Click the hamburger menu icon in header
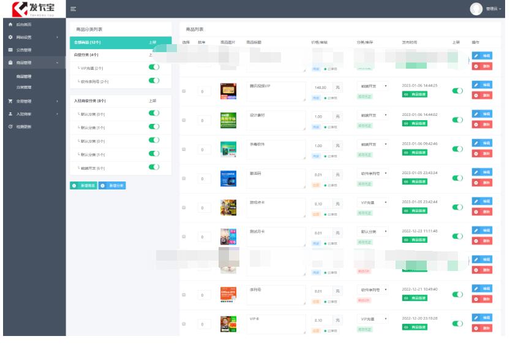Viewport: 510px width, 355px height. click(x=73, y=9)
